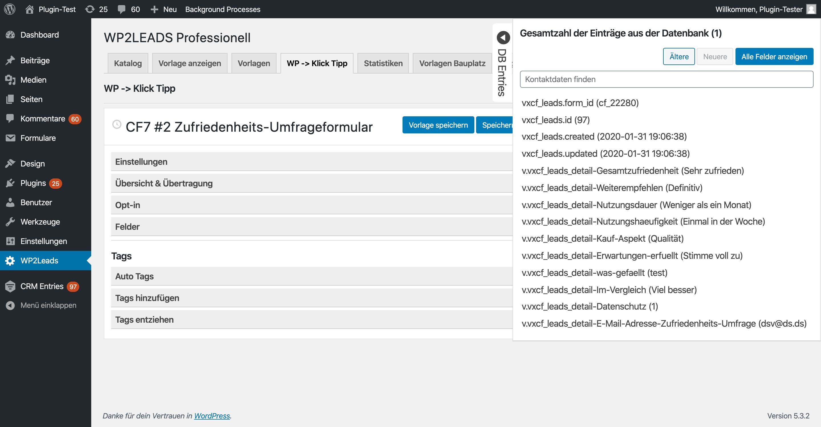Expand the Tags hinzufügen section

click(312, 298)
